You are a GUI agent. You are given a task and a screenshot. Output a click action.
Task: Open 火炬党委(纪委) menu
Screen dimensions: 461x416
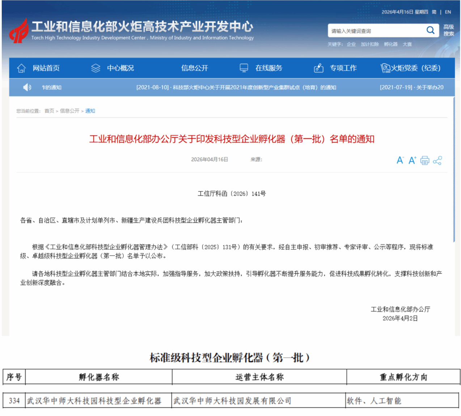coord(415,68)
